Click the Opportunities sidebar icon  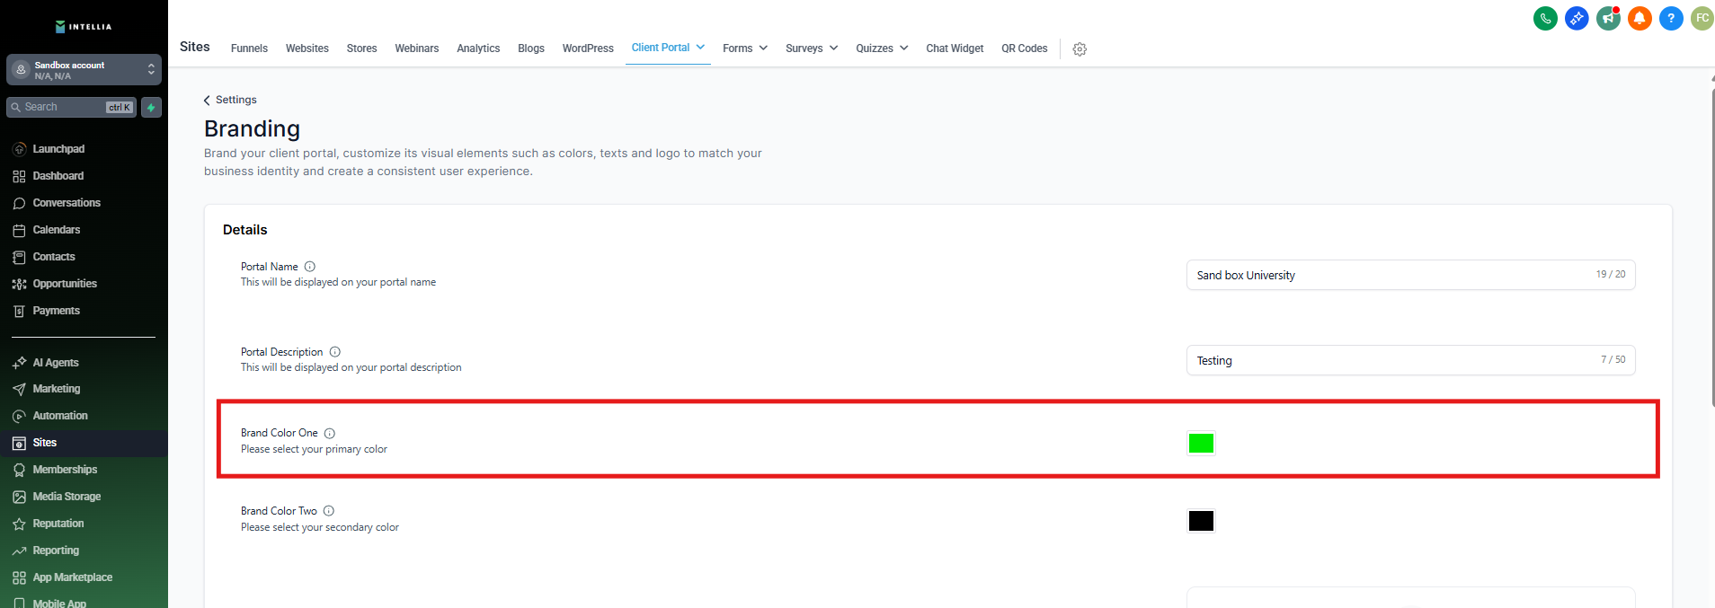point(19,284)
